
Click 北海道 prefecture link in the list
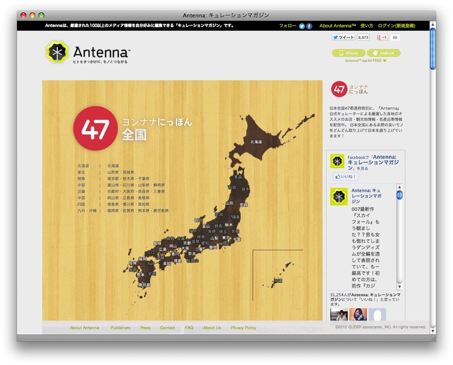[x=113, y=166]
